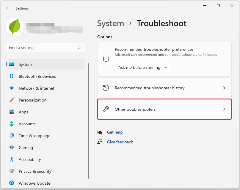Viewport: 240px width, 190px height.
Task: Click the Apps icon in sidebar
Action: coord(12,112)
